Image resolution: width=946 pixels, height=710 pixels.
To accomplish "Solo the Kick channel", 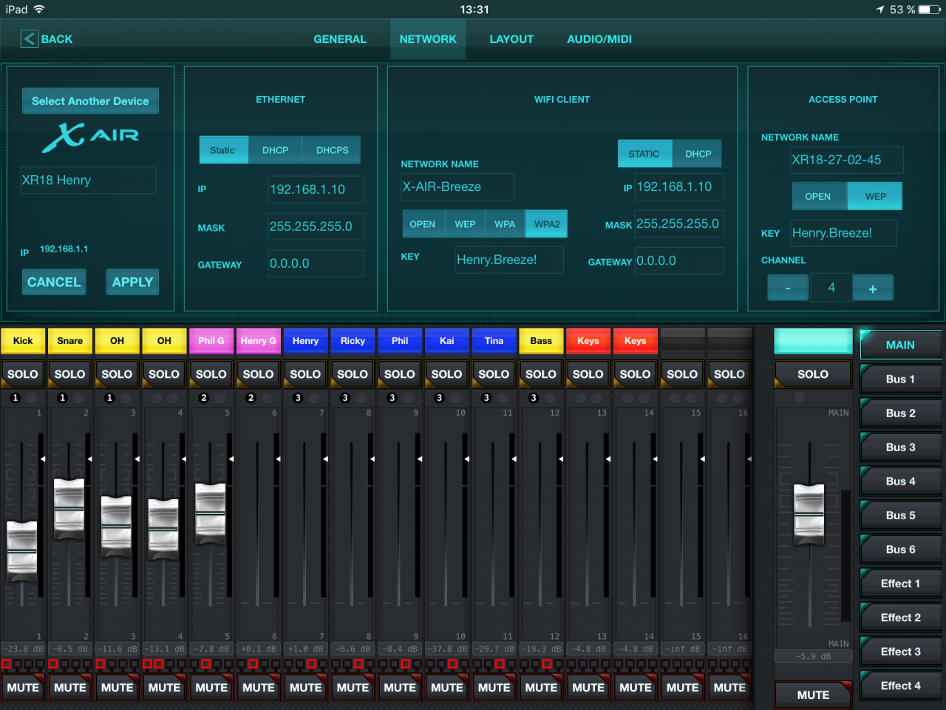I will [23, 374].
